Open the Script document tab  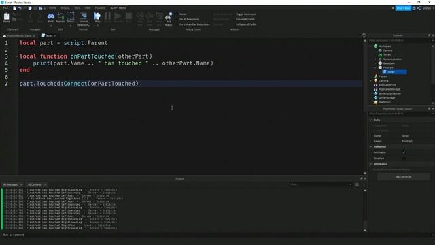[49, 35]
